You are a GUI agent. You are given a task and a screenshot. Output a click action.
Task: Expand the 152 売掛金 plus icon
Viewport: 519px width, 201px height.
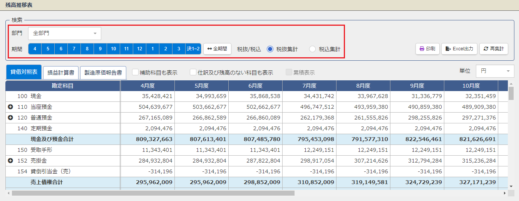point(10,161)
